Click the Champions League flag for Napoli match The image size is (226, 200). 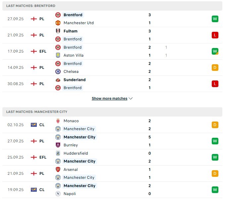pos(33,190)
